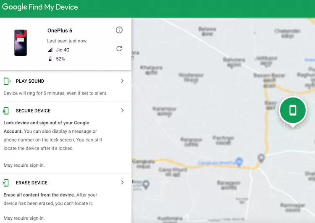Click 'Last seen just now' text
This screenshot has height=223, width=315.
pos(67,41)
